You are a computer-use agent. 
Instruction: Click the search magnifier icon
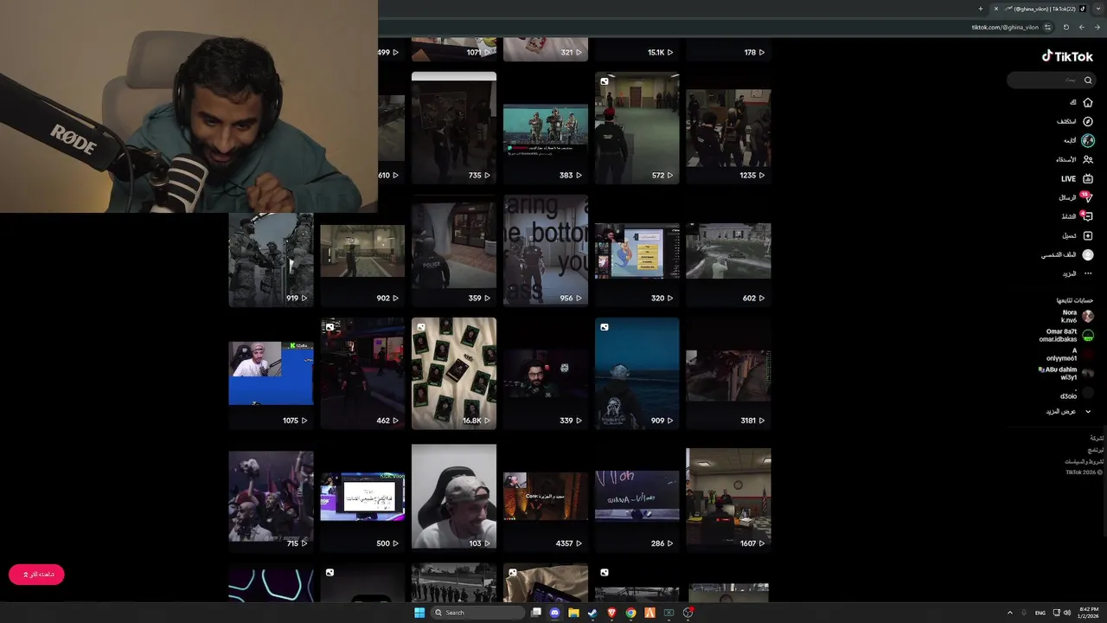1088,80
